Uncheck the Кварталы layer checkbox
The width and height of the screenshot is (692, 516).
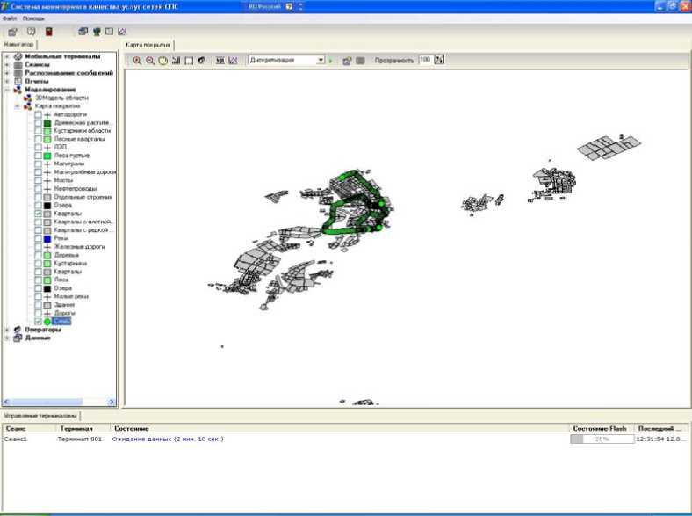[x=39, y=214]
